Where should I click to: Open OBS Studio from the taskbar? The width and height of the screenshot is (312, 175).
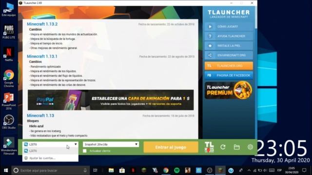209,170
